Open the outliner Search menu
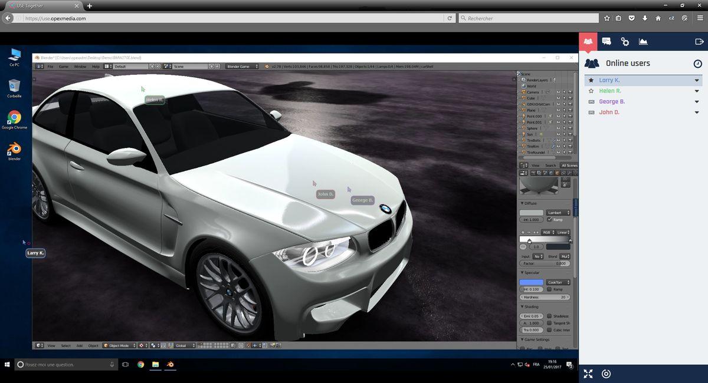Viewport: 708px width, 383px height. coord(550,166)
